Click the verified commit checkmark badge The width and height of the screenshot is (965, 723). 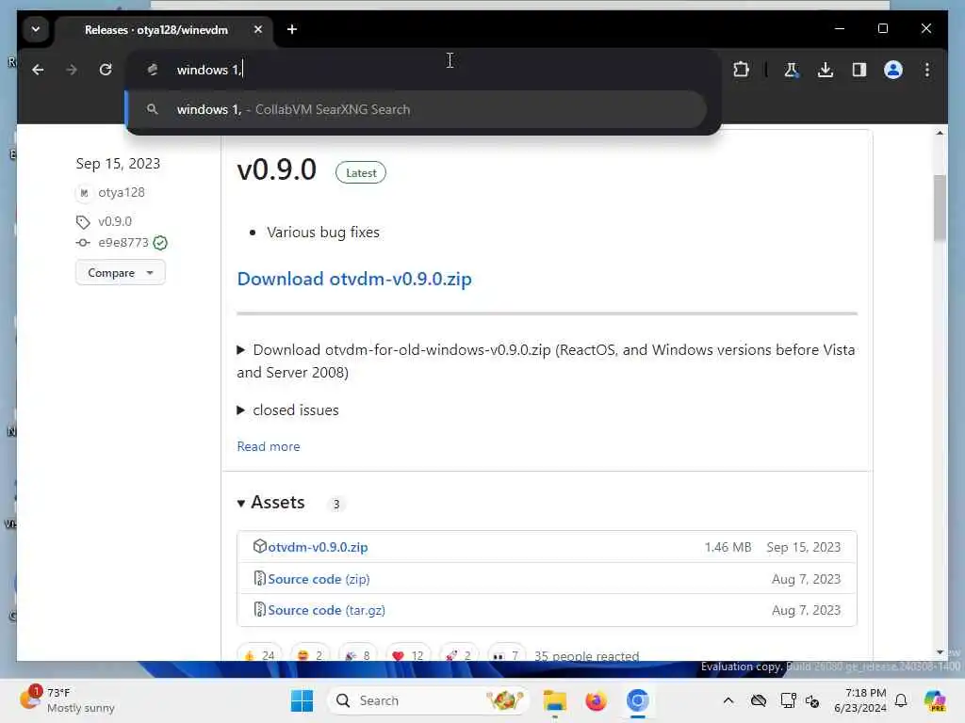(160, 243)
